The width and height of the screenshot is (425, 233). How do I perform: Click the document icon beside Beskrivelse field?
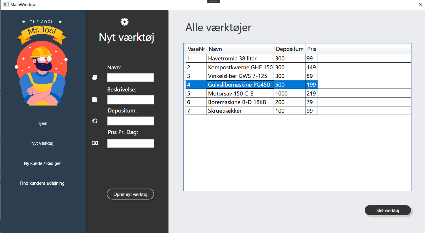click(x=95, y=100)
